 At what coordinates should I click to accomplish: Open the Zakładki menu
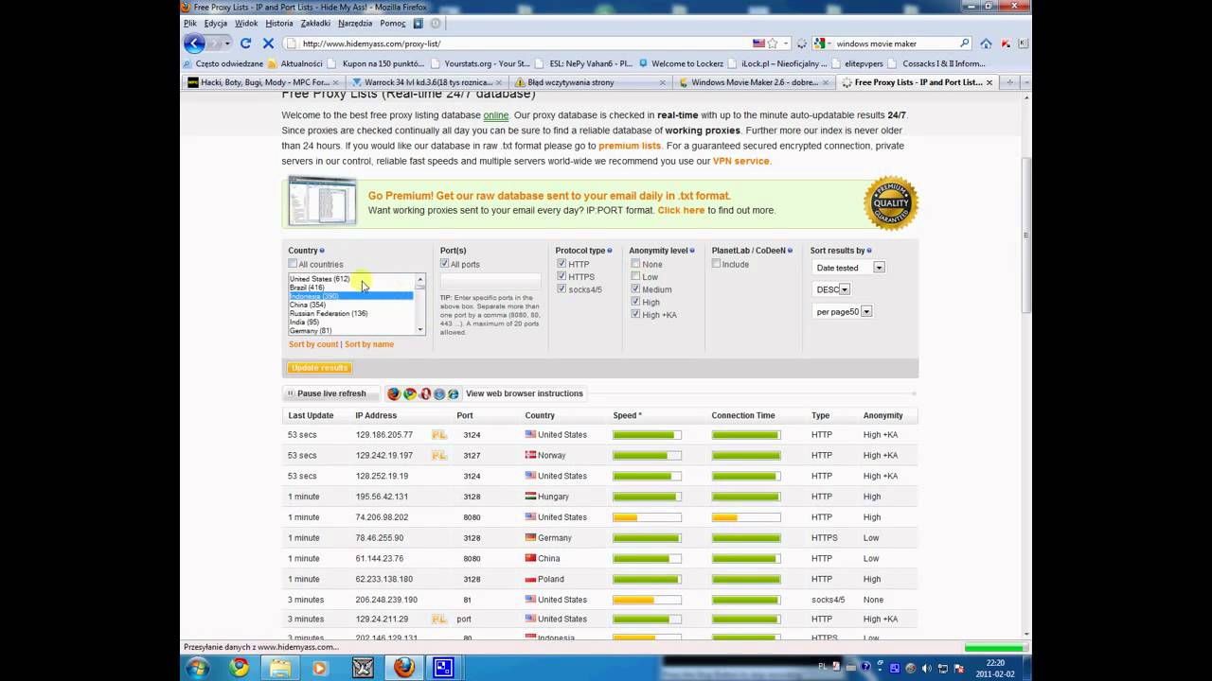(x=315, y=23)
